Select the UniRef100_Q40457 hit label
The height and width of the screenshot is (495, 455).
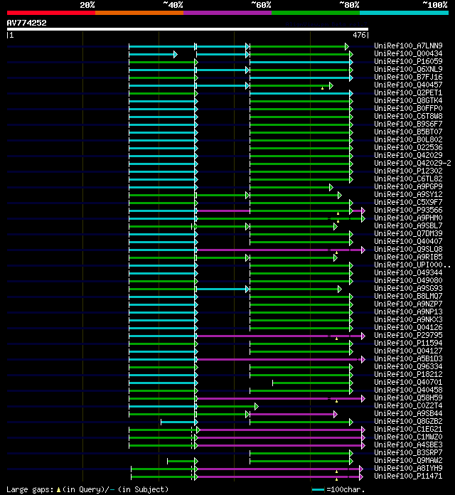tap(408, 85)
